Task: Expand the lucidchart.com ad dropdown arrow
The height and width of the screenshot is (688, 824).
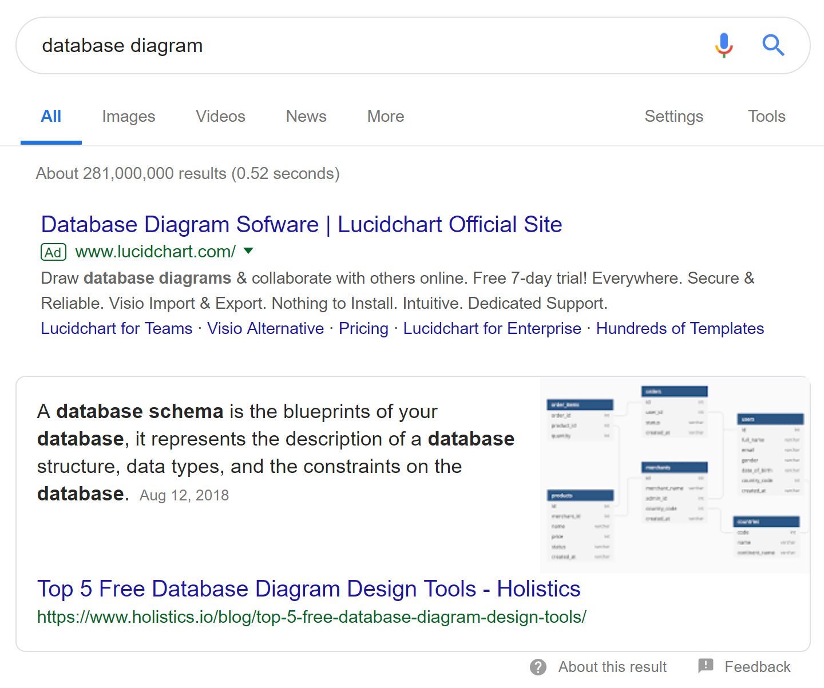Action: point(248,251)
